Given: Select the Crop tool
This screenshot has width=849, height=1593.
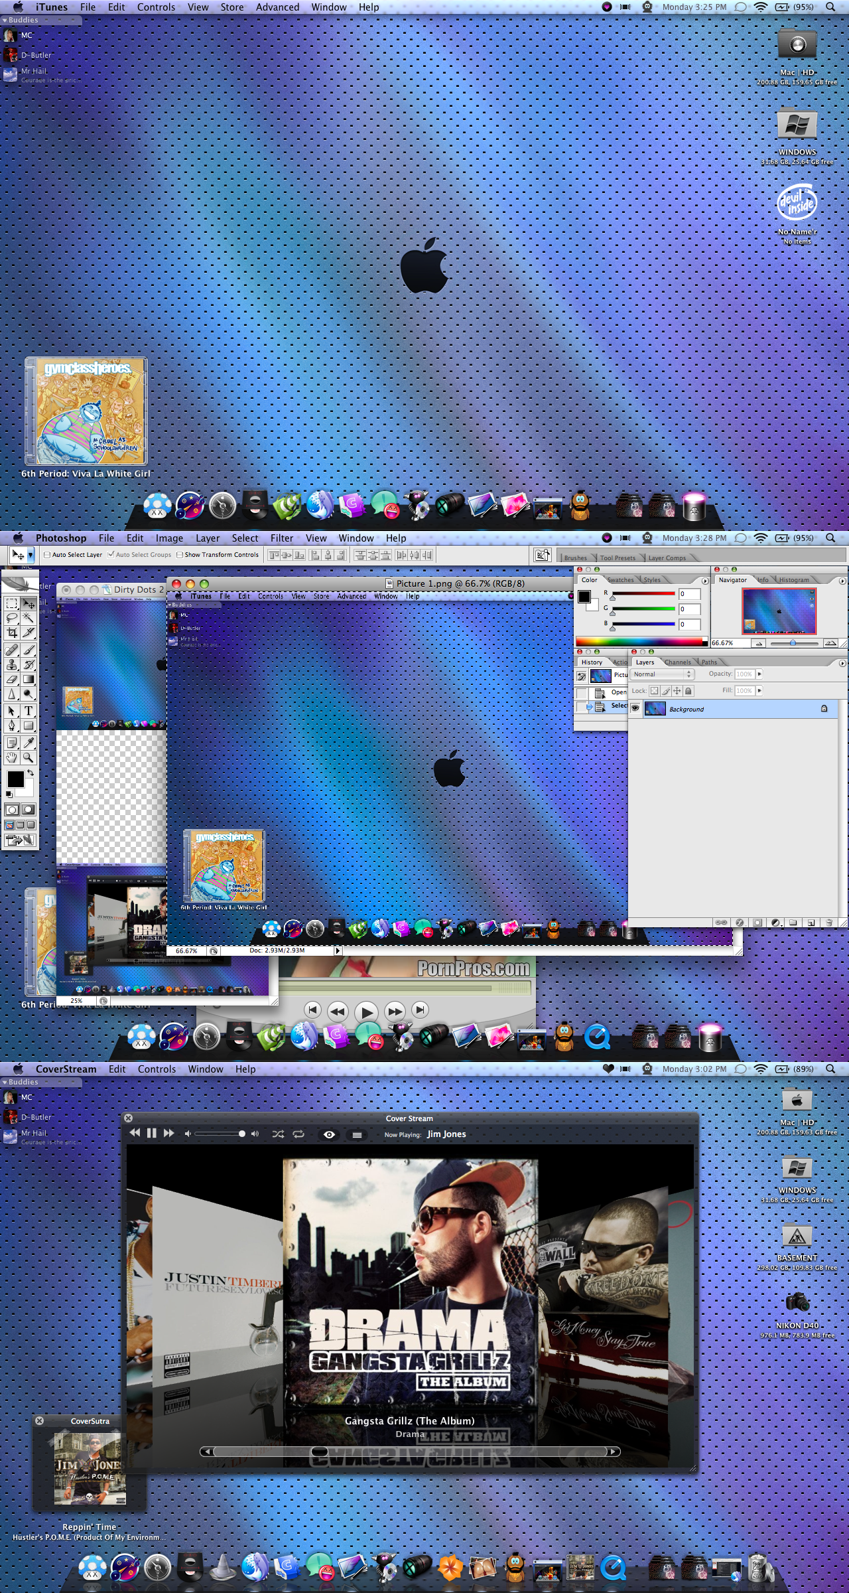Looking at the screenshot, I should [x=12, y=633].
